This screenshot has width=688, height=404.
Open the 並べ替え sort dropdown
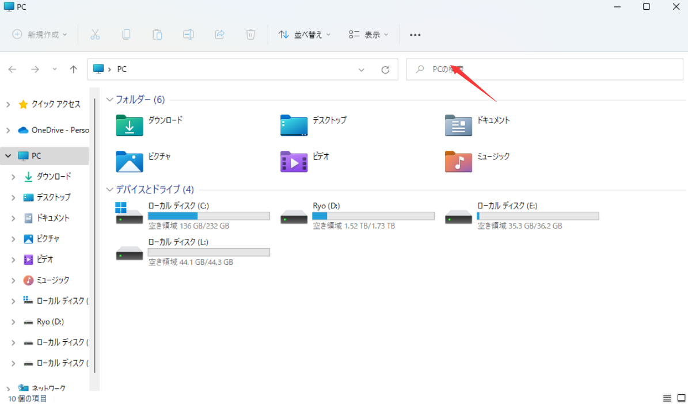tap(304, 35)
